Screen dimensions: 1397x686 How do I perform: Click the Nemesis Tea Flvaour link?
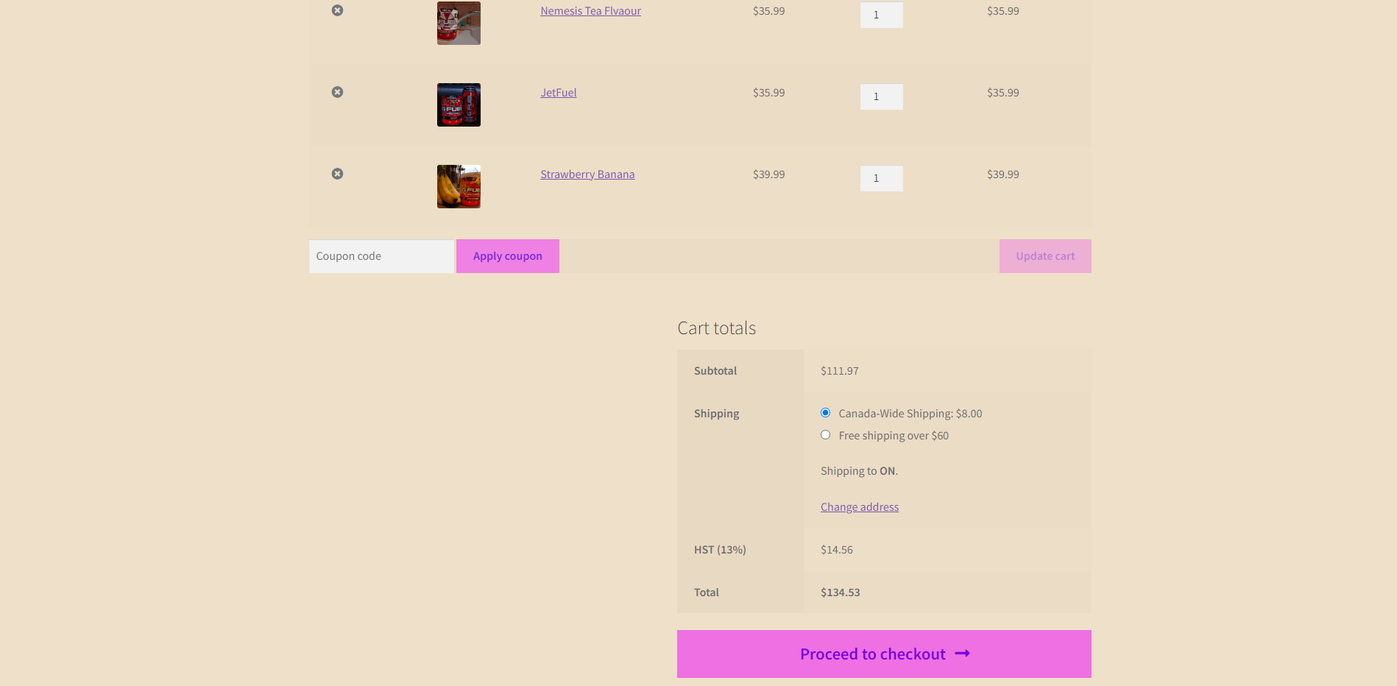[590, 11]
